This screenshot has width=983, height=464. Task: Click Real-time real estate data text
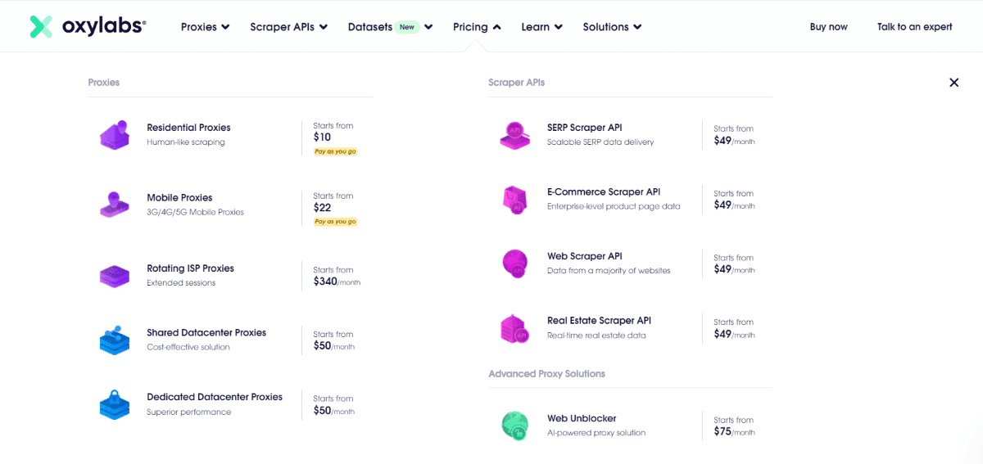tap(596, 336)
